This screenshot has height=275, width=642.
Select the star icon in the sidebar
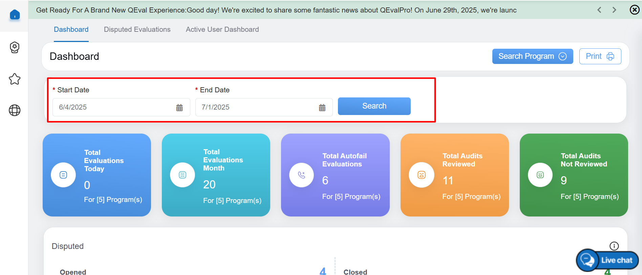click(15, 79)
